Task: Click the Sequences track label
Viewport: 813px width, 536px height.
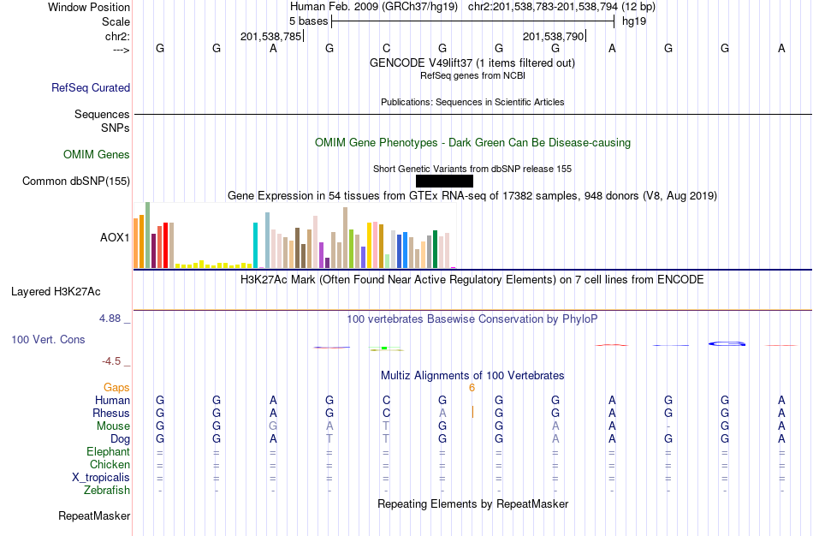Action: 102,114
